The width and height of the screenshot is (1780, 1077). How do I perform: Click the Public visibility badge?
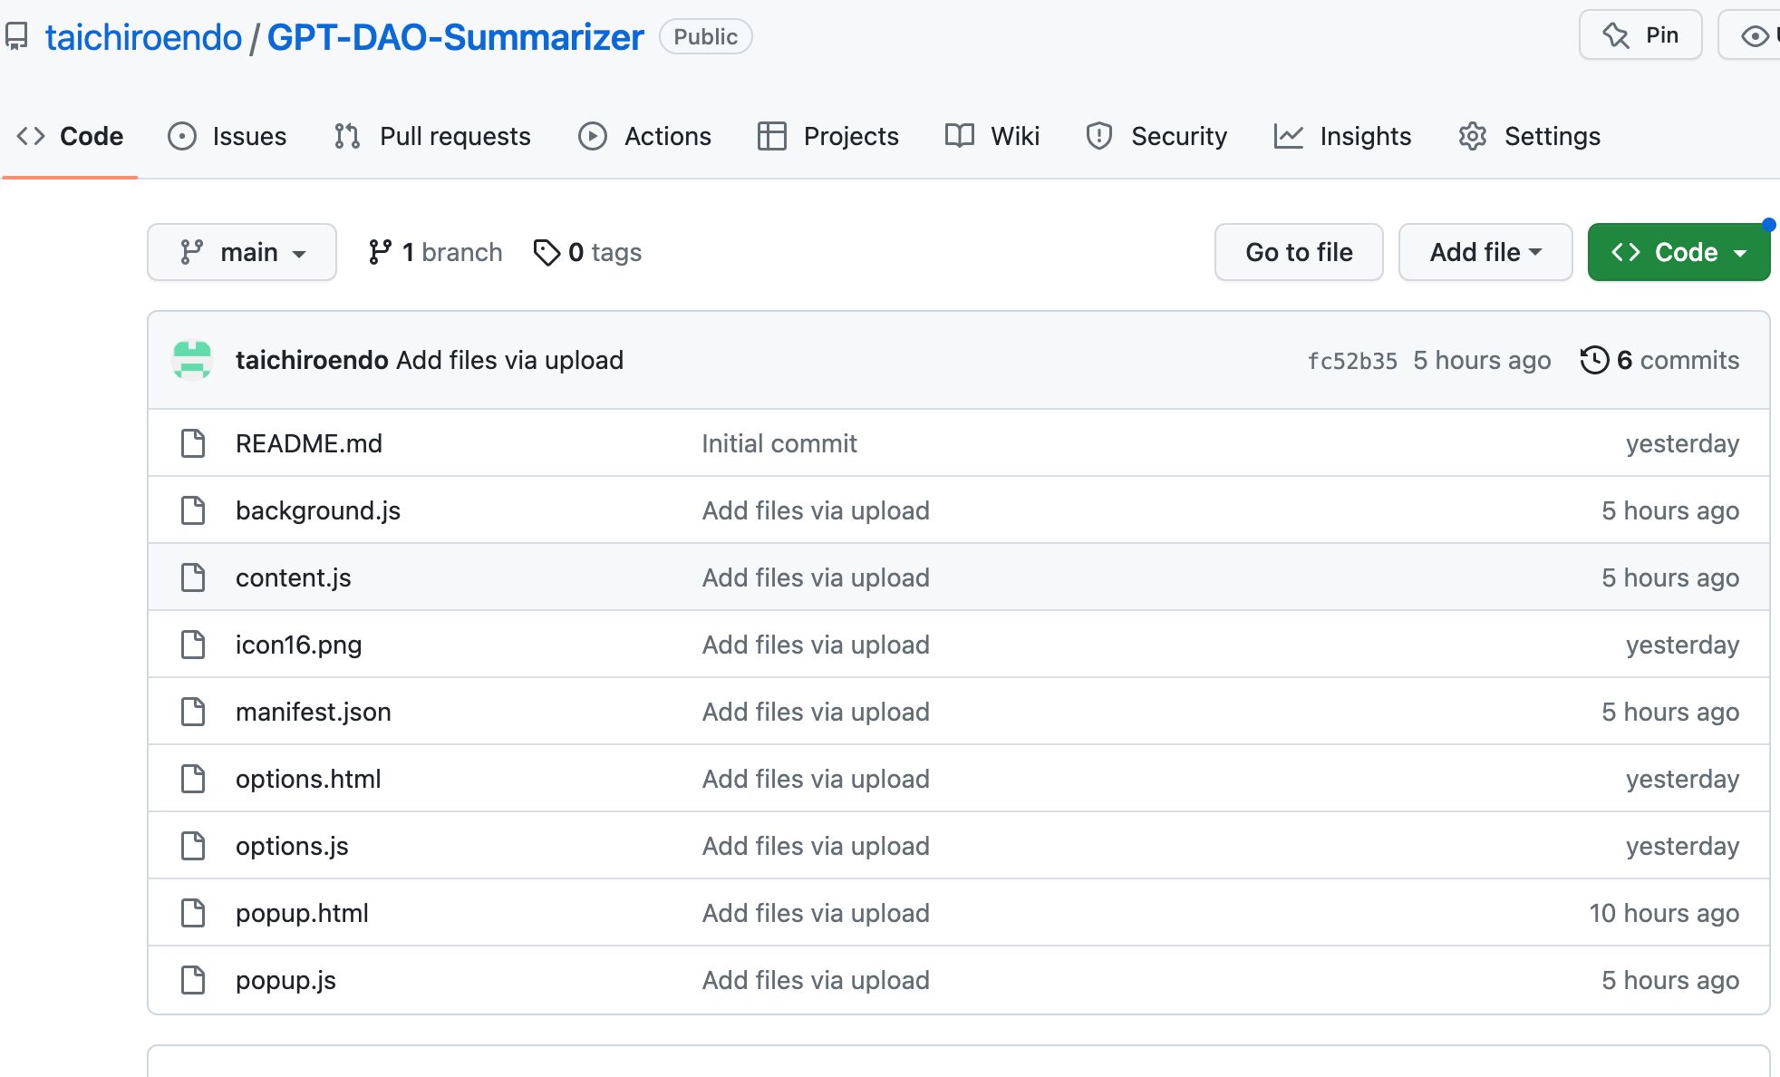coord(705,36)
